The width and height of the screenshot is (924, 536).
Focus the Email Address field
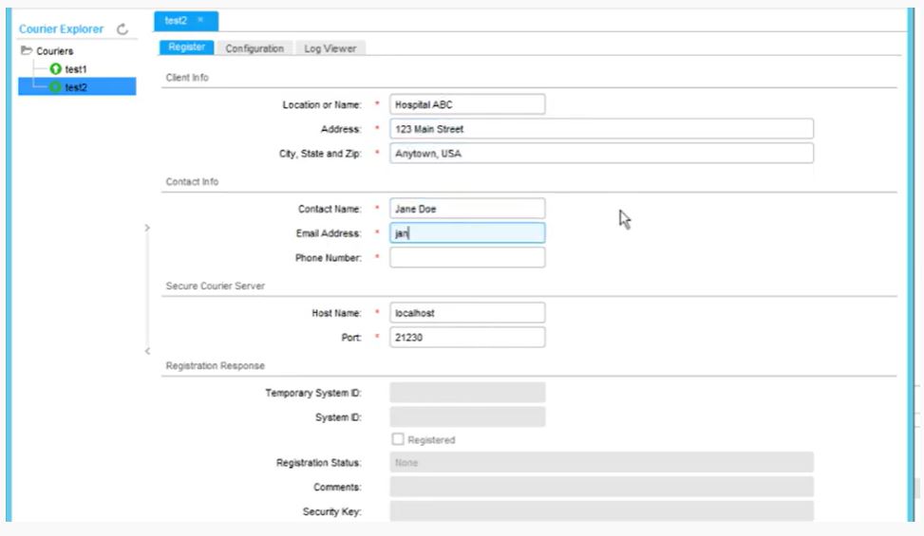[x=467, y=233]
